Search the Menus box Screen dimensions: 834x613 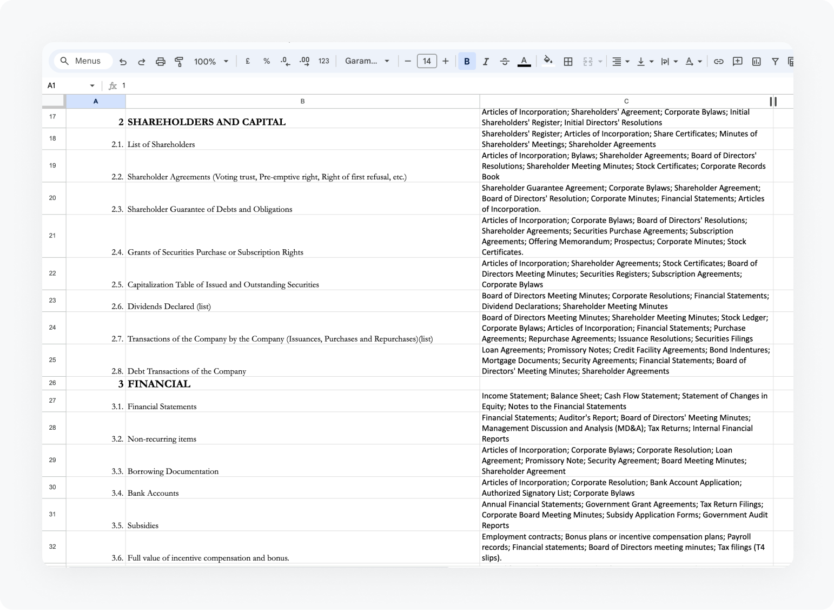click(x=83, y=61)
